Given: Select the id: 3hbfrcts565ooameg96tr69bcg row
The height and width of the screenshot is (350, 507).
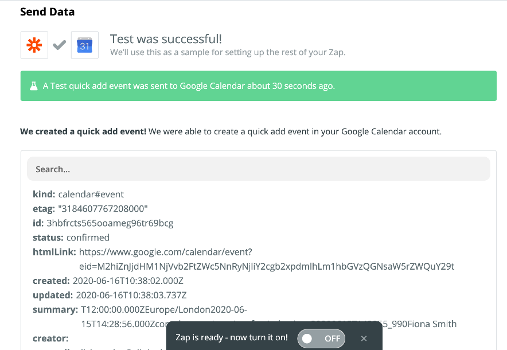Looking at the screenshot, I should [103, 223].
